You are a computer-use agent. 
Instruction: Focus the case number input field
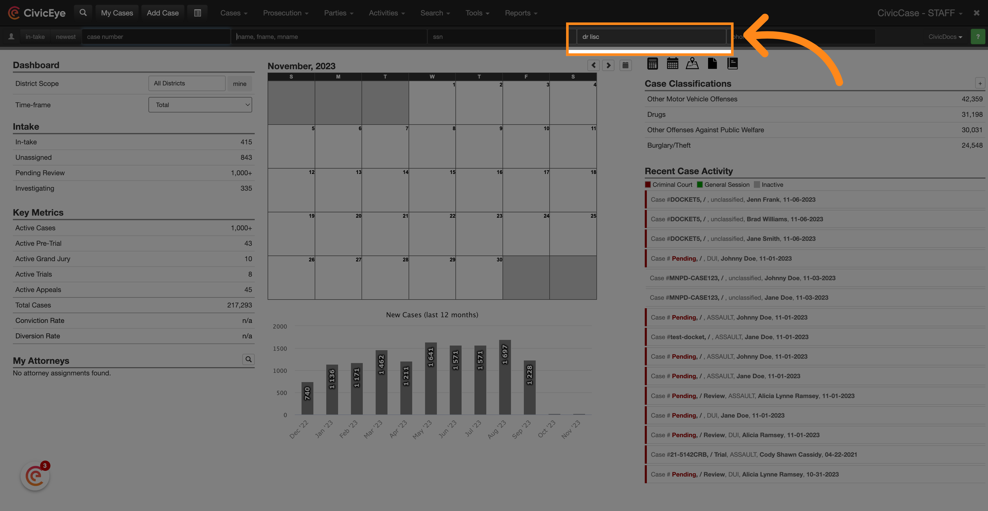(x=156, y=37)
